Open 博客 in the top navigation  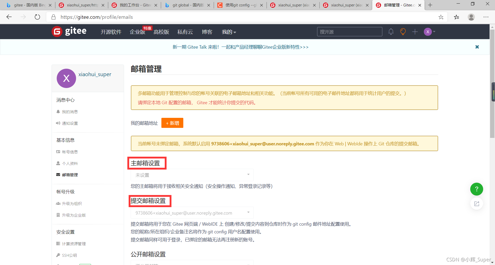(207, 32)
